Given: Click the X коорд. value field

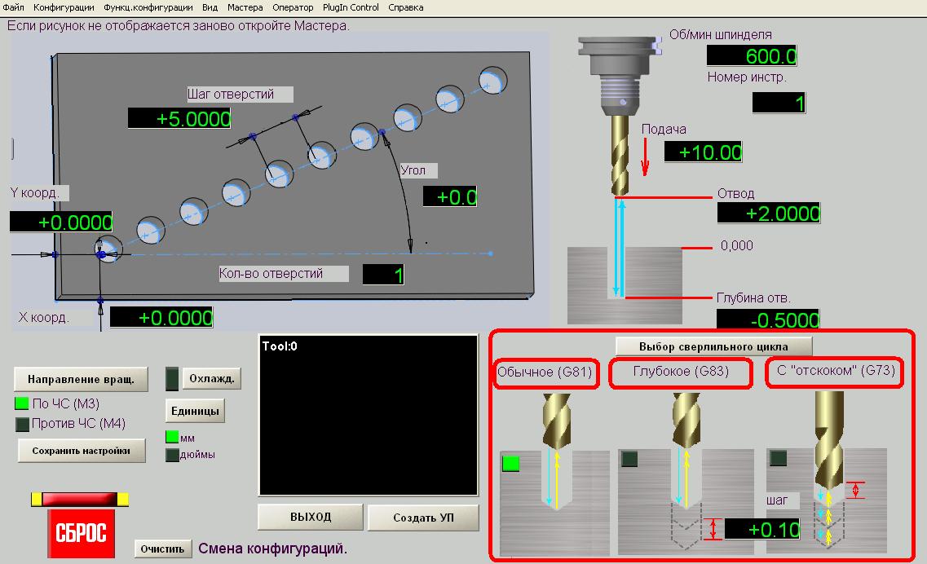Looking at the screenshot, I should [x=161, y=318].
